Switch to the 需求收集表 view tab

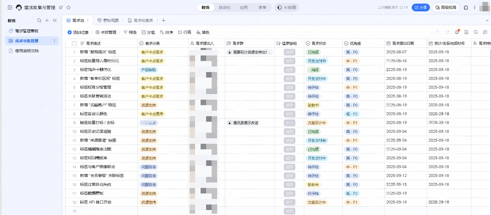(140, 20)
